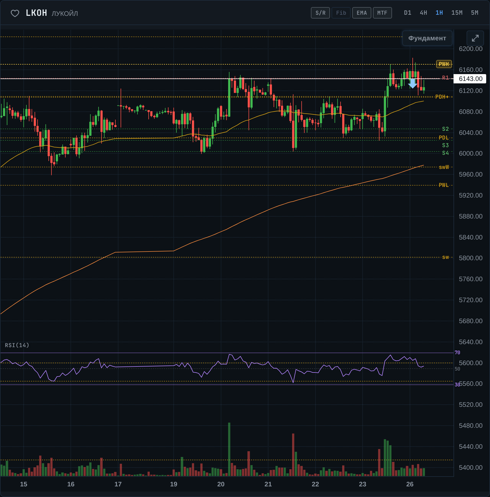
Task: Click the sw level label near 5800
Action: click(445, 257)
